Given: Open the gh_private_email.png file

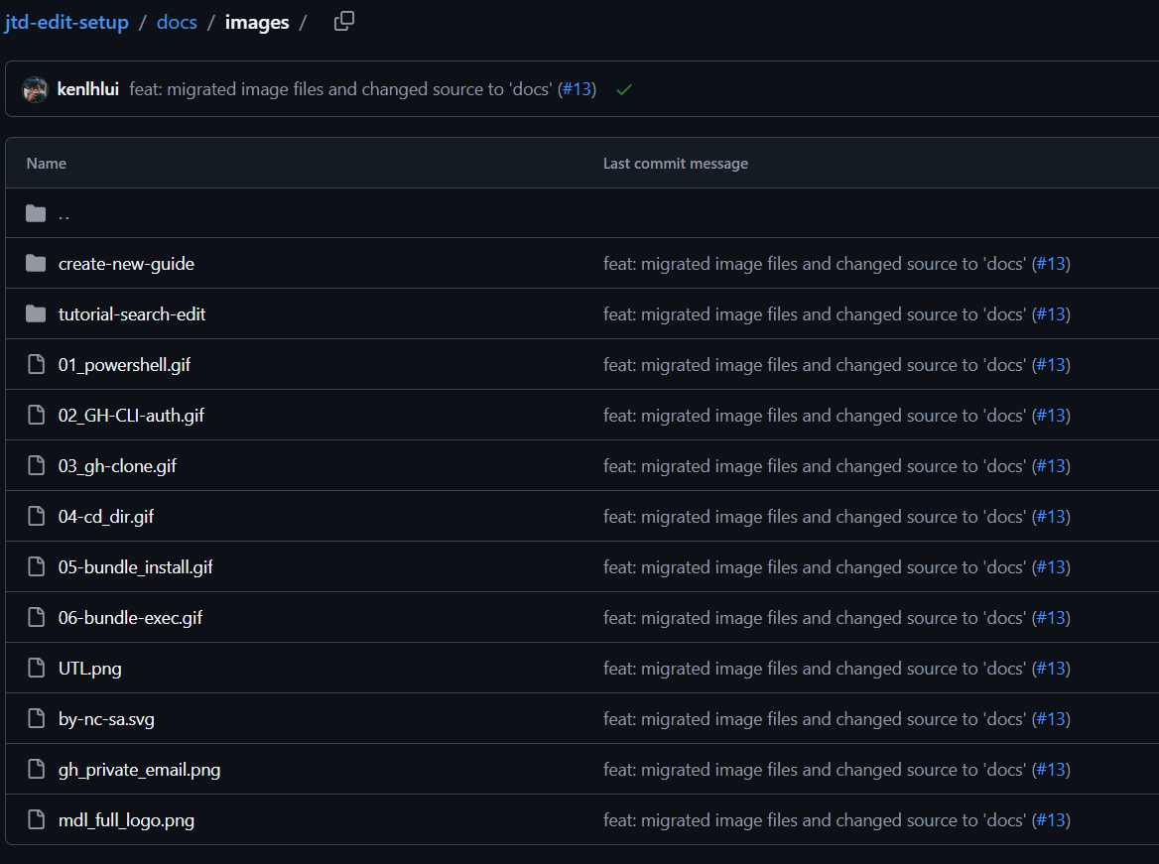Looking at the screenshot, I should point(139,770).
